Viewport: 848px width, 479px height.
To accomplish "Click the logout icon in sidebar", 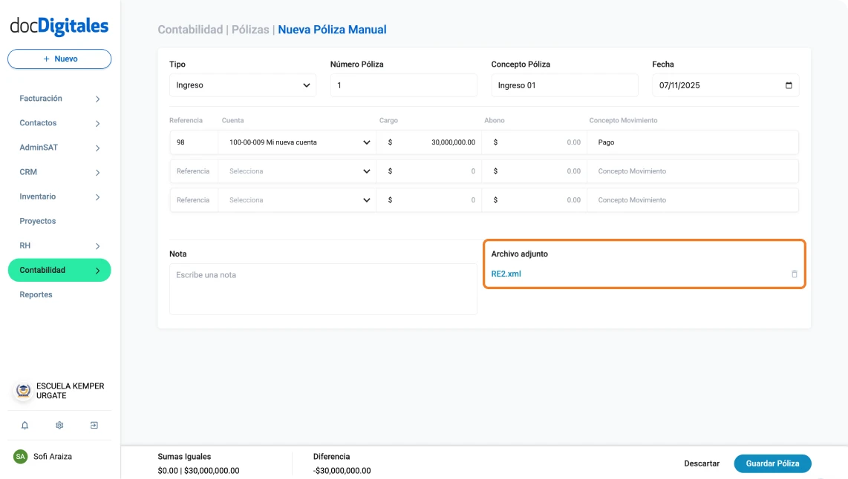I will tap(94, 426).
